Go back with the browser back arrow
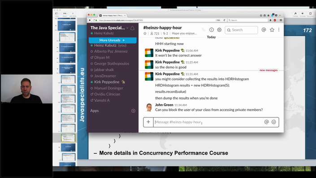Viewport: 316px width, 178px height. coord(90,20)
